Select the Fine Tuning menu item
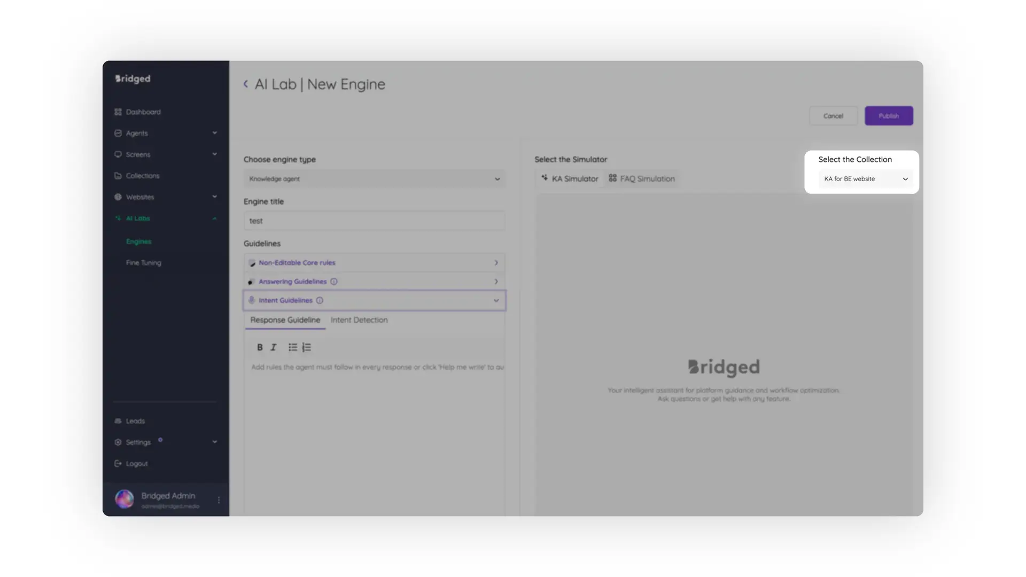The width and height of the screenshot is (1026, 577). coord(143,262)
